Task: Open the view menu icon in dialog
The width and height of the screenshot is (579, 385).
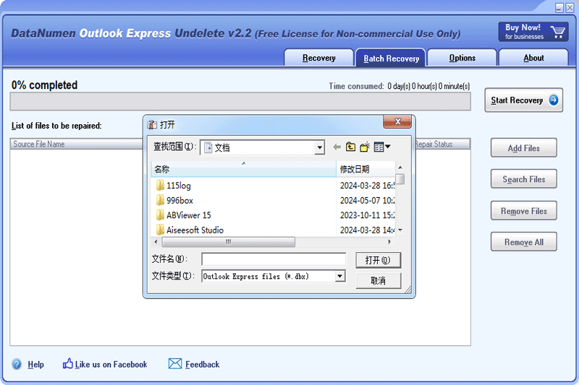Action: point(382,147)
